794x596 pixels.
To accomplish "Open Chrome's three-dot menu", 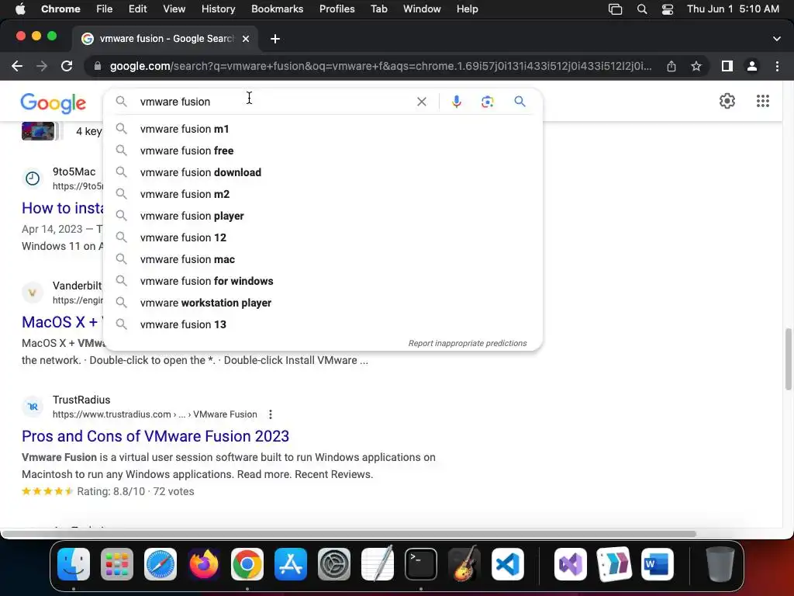I will click(x=777, y=66).
